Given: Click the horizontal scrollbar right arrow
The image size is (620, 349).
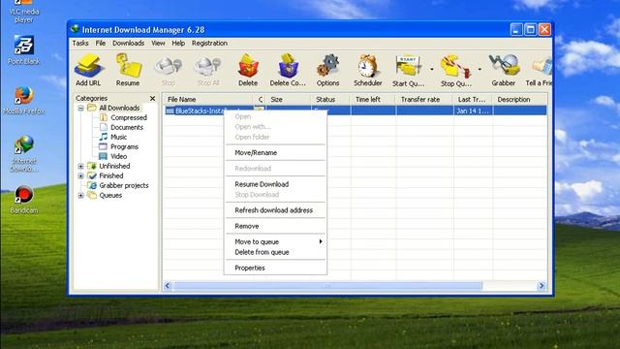Looking at the screenshot, I should (542, 286).
